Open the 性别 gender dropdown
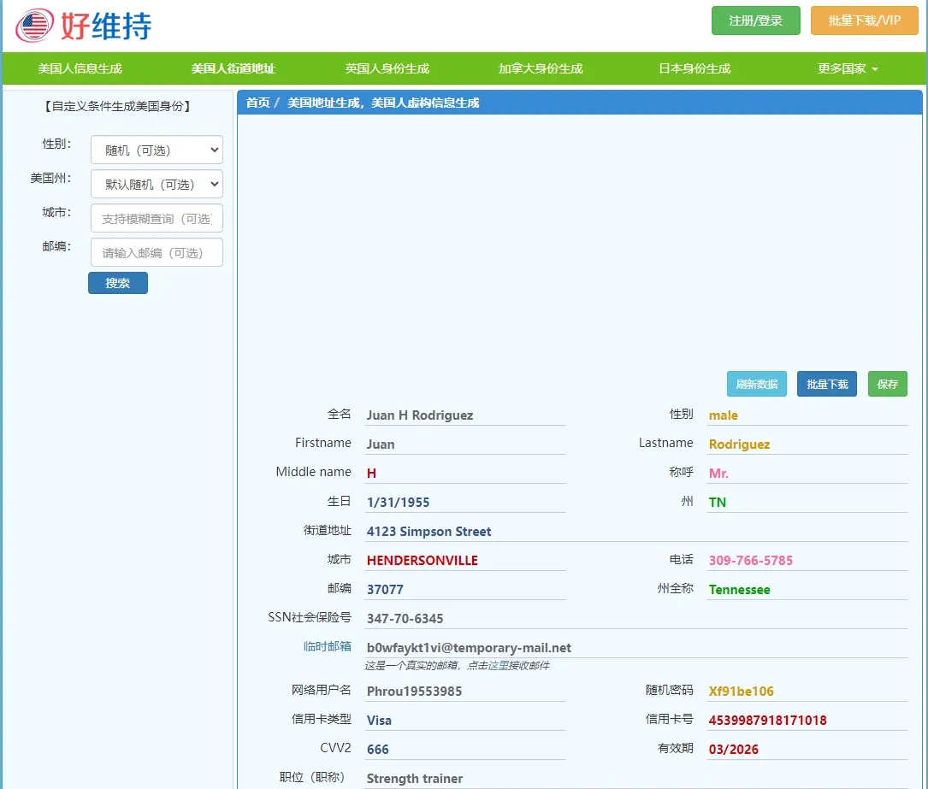This screenshot has height=789, width=928. tap(157, 150)
